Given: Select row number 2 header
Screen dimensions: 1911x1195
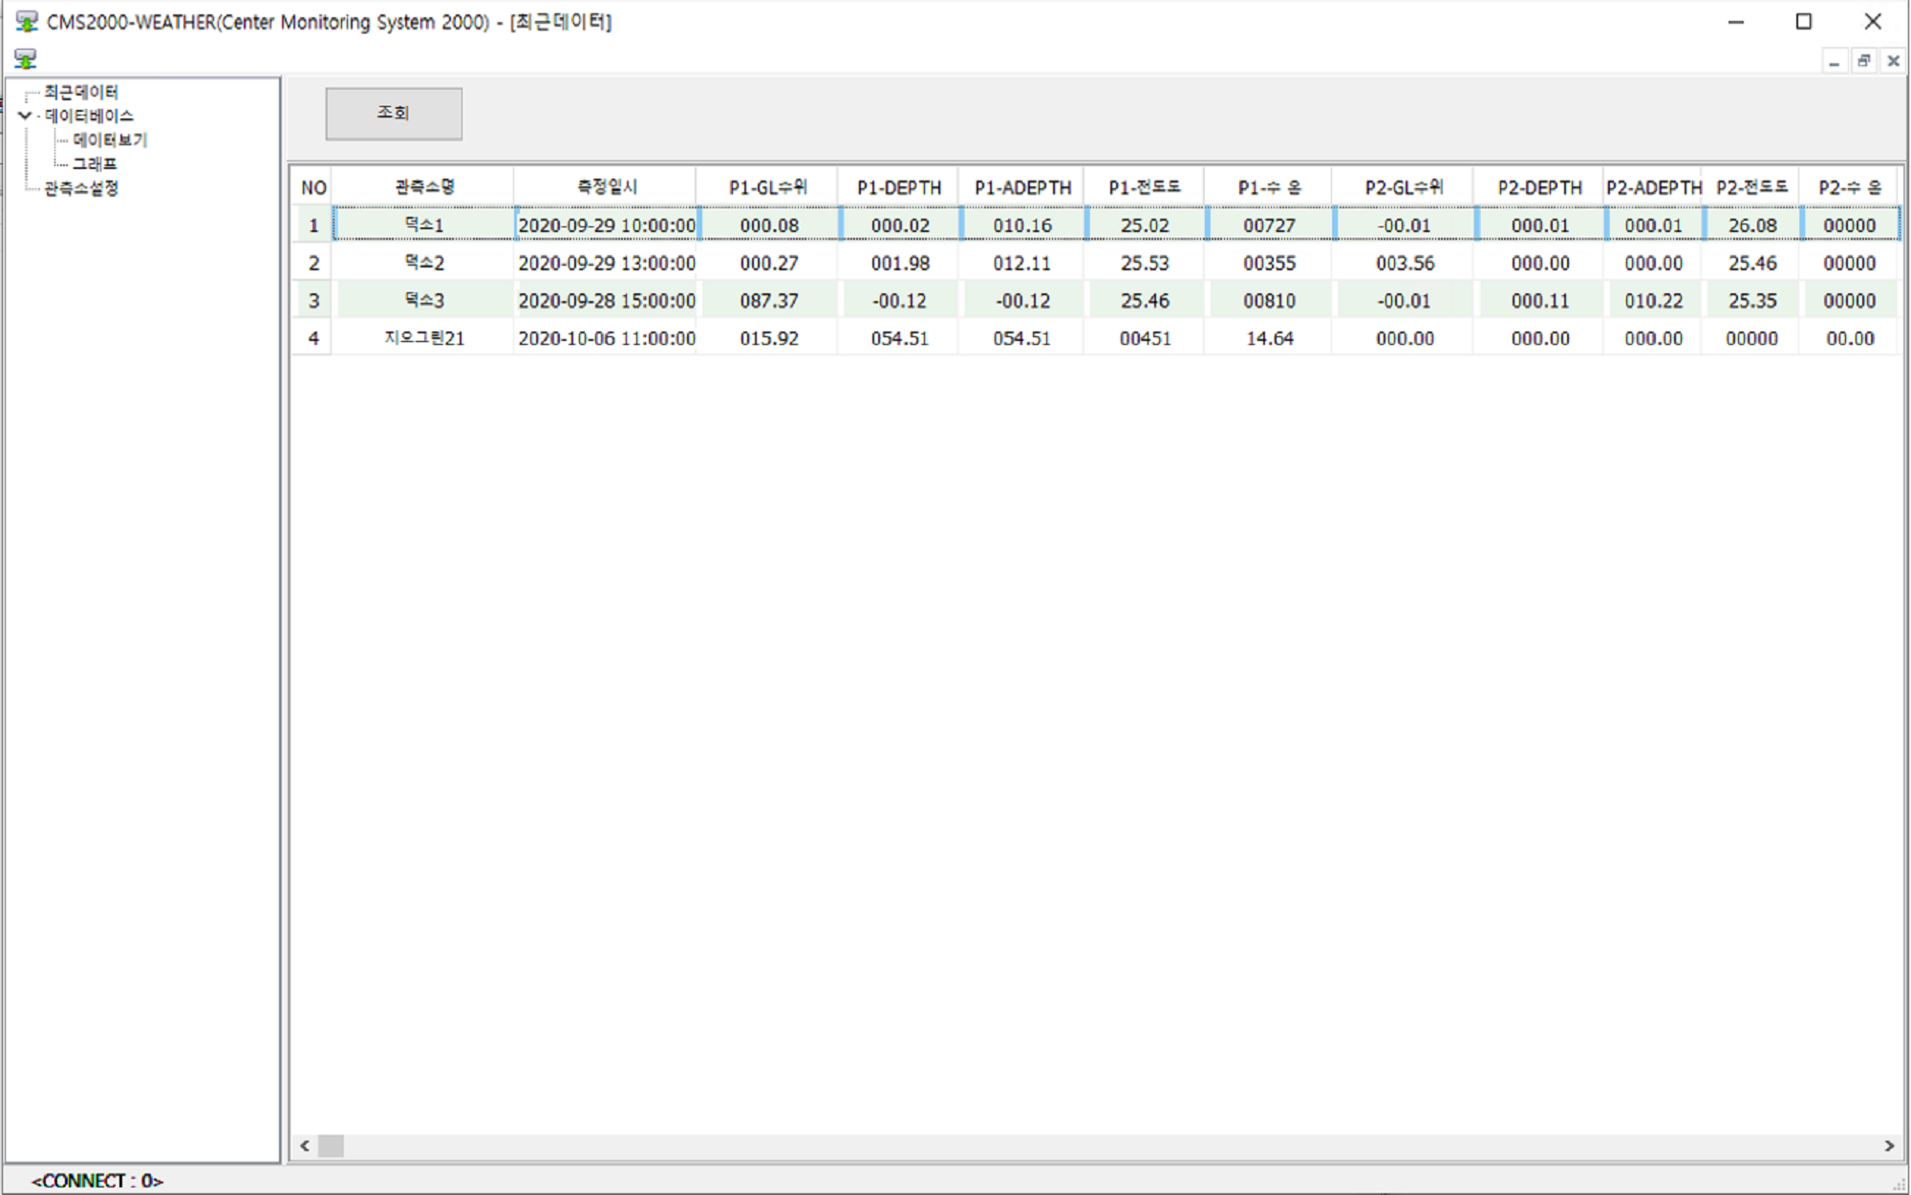Looking at the screenshot, I should coord(312,263).
